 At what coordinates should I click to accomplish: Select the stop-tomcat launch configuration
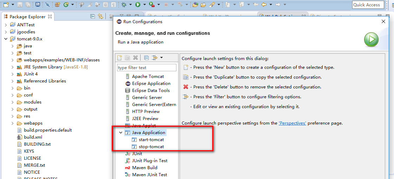pyautogui.click(x=151, y=147)
